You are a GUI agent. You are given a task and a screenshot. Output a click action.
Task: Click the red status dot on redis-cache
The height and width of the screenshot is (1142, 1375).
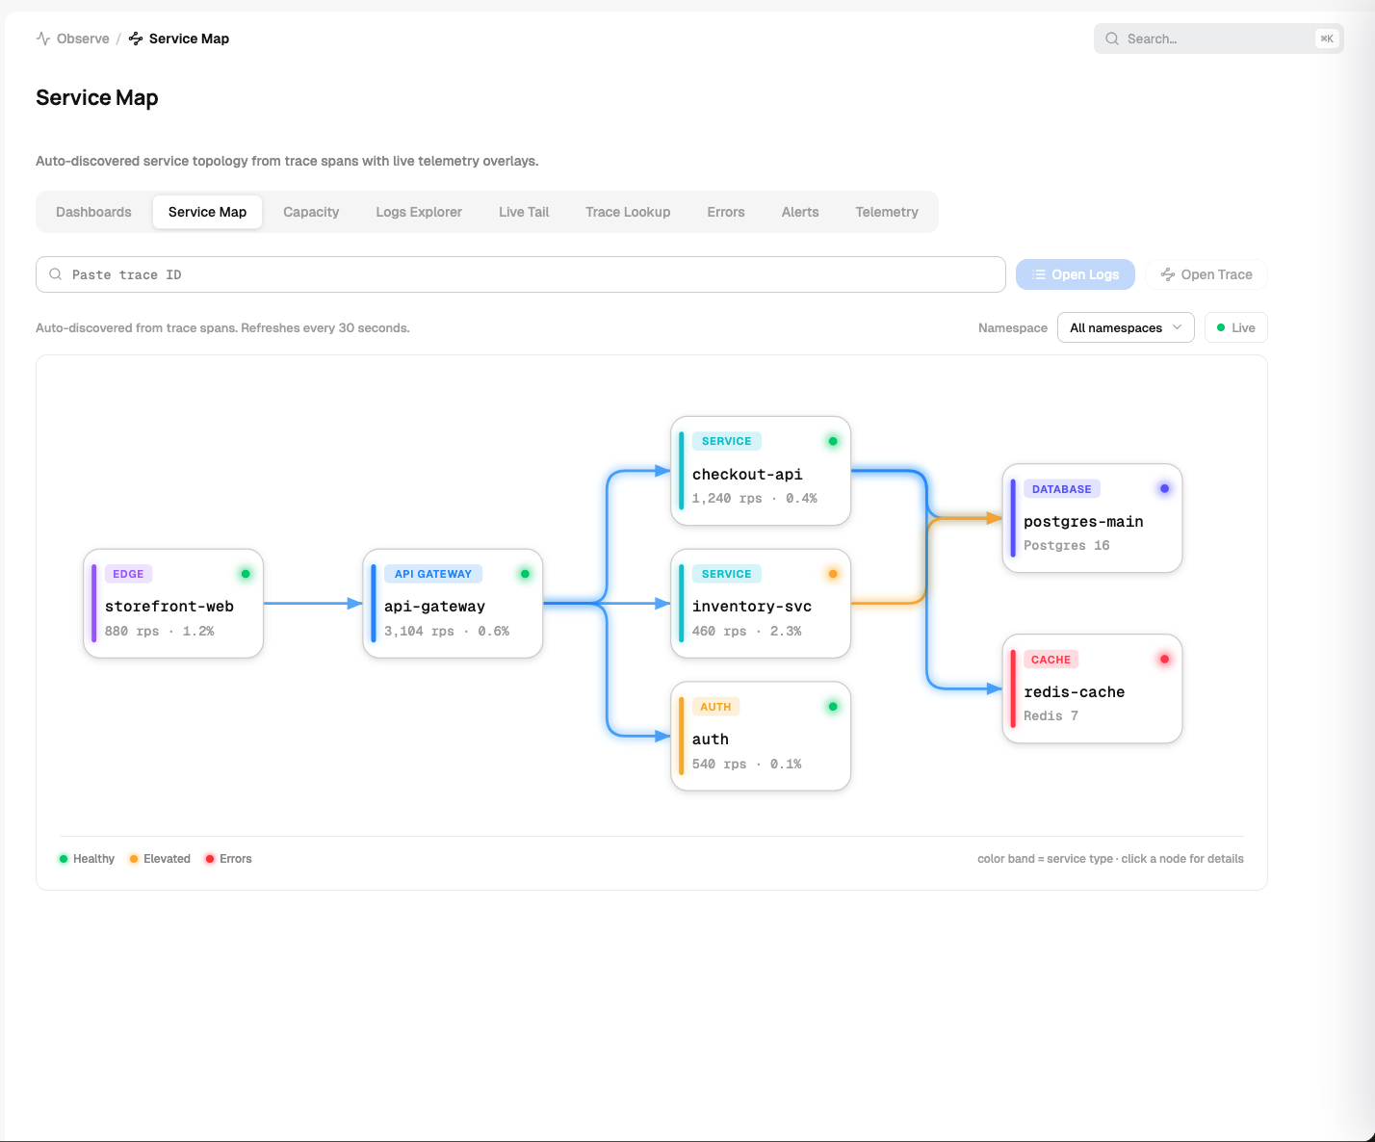tap(1164, 660)
